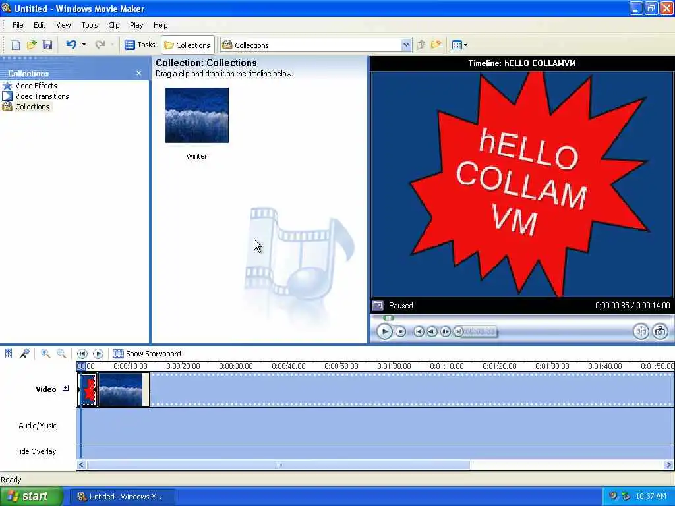Open the Undo history dropdown arrow
The image size is (675, 506).
(x=84, y=45)
